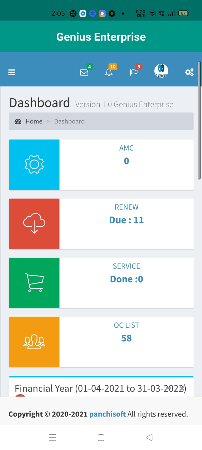Collapse the Financial Year panel

tap(168, 388)
